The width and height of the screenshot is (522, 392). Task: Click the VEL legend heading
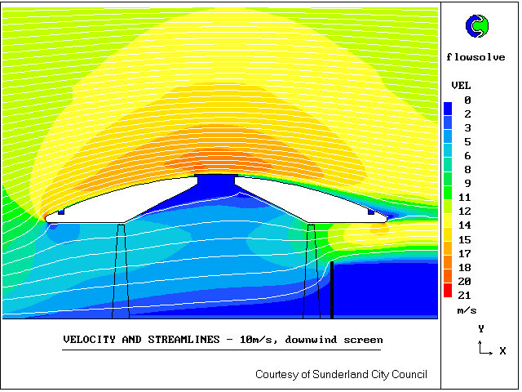tap(461, 86)
